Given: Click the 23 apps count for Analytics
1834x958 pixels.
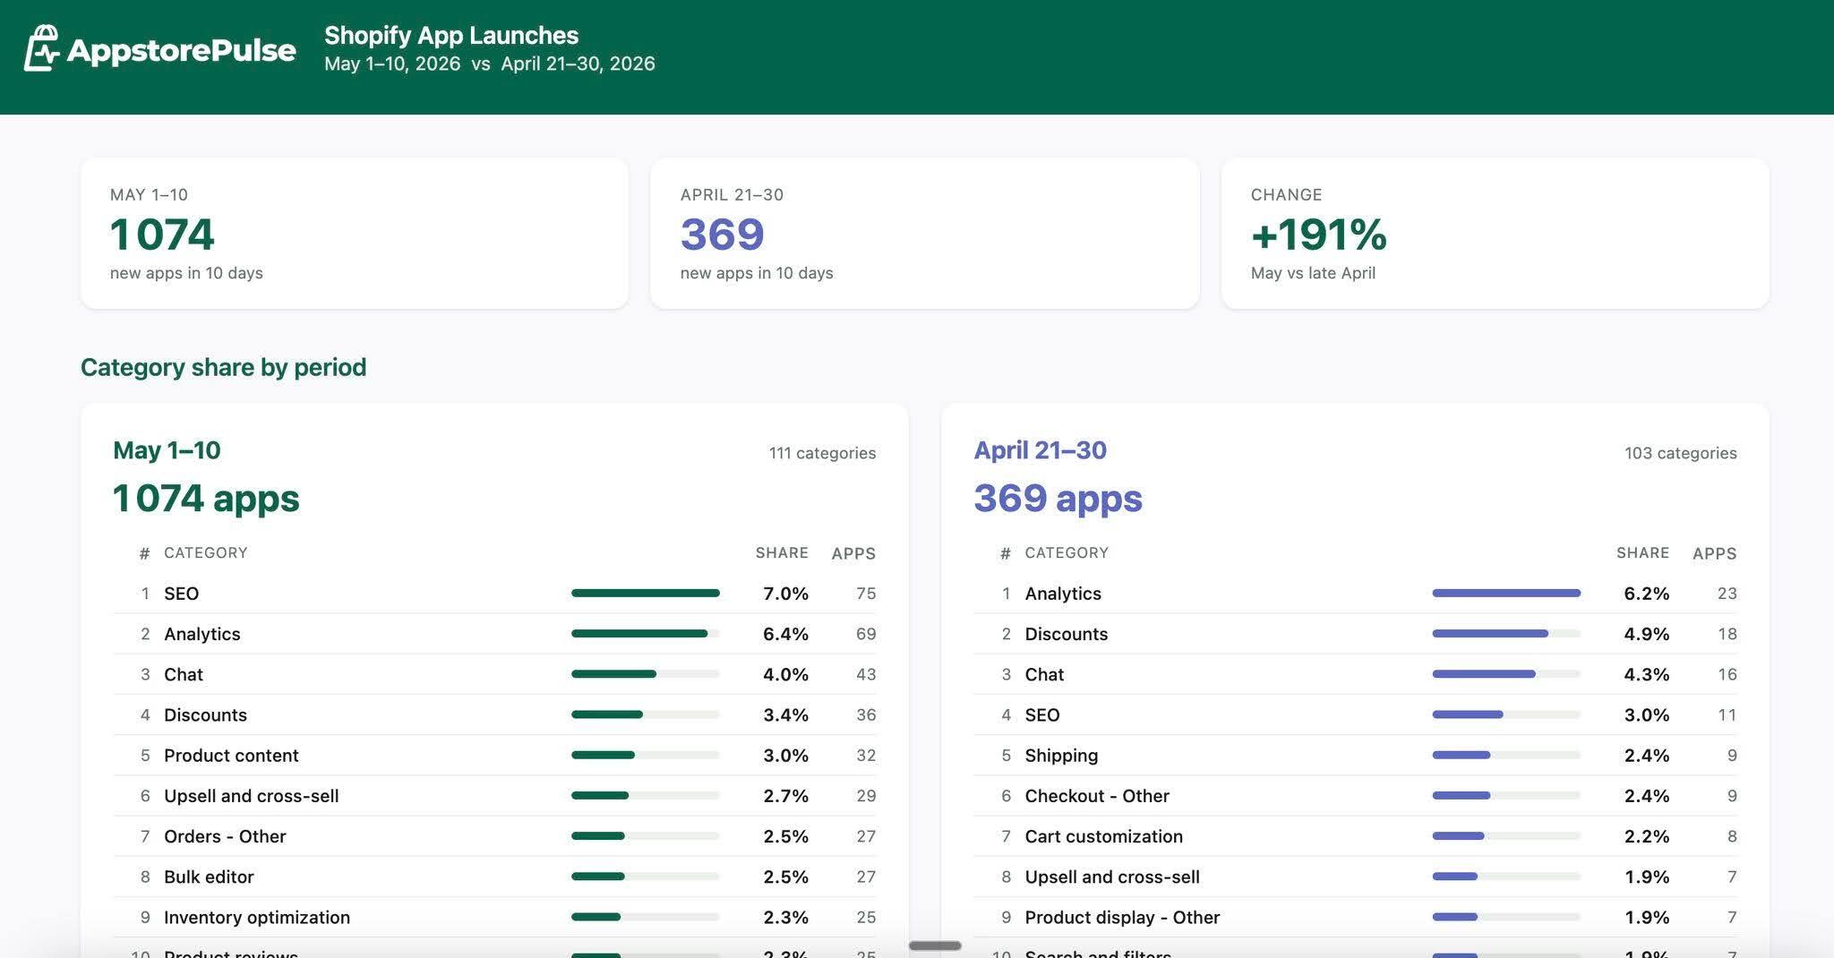Looking at the screenshot, I should click(x=1727, y=594).
